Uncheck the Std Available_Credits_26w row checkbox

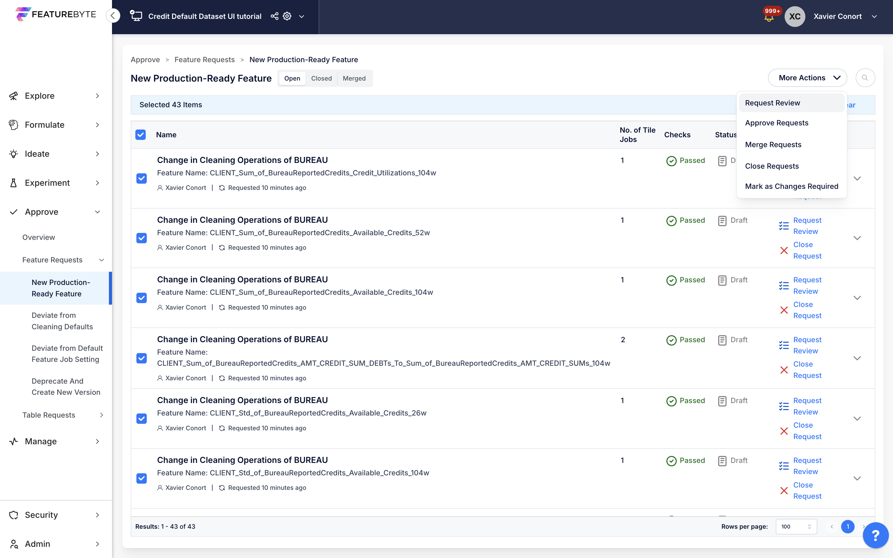pos(142,419)
